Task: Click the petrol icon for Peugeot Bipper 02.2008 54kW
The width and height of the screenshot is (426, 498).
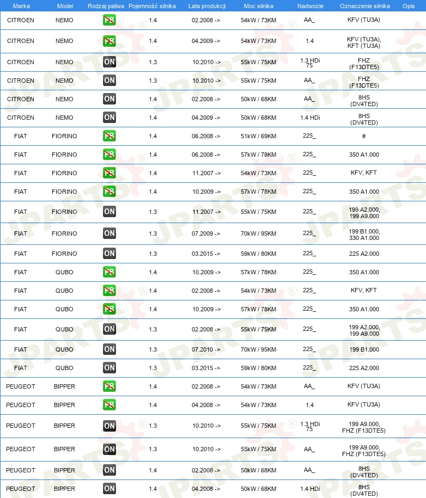Action: click(109, 386)
